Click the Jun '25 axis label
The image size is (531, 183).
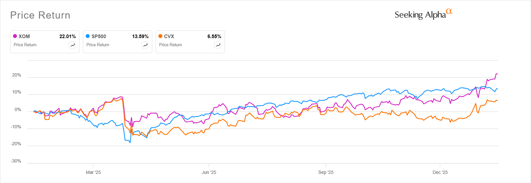pos(209,172)
